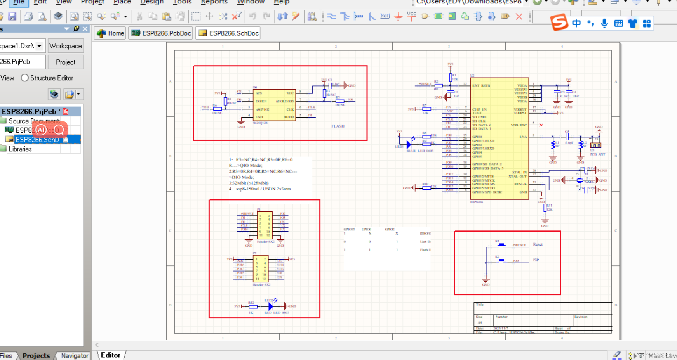Select the Move Selection cross tool
The image size is (677, 360).
coord(209,16)
